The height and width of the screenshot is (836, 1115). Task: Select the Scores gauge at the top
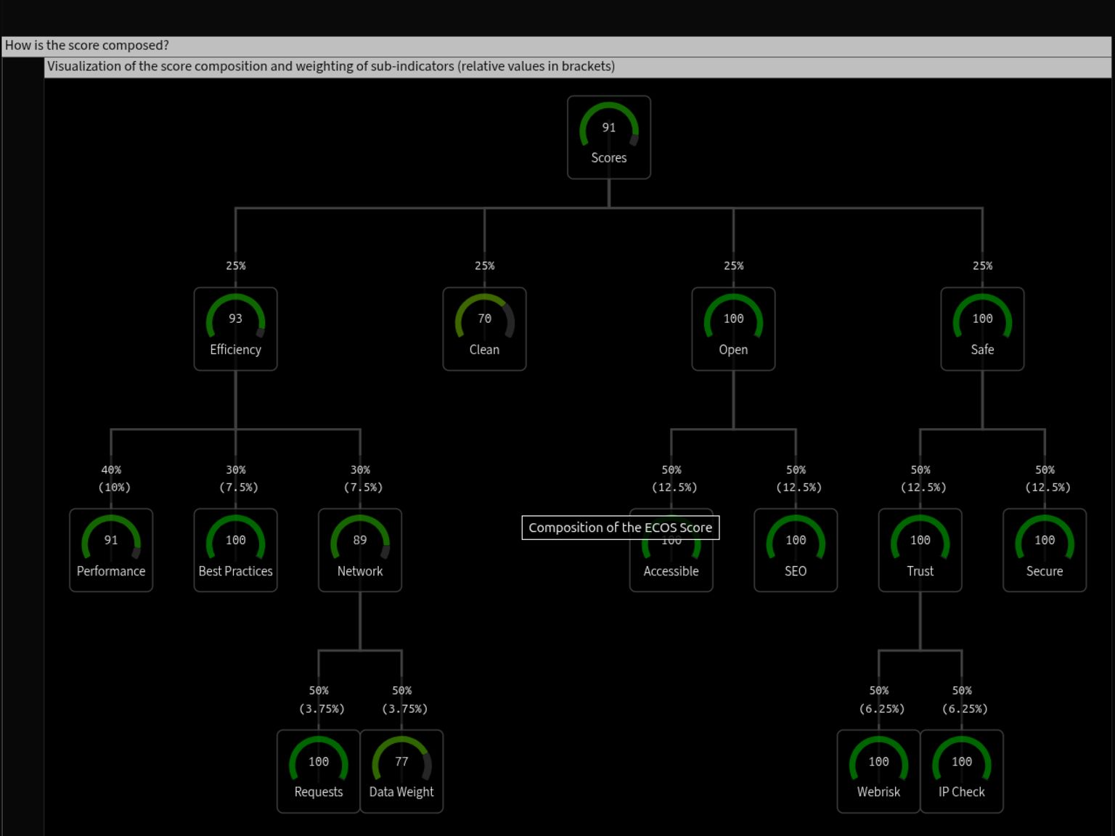click(609, 137)
